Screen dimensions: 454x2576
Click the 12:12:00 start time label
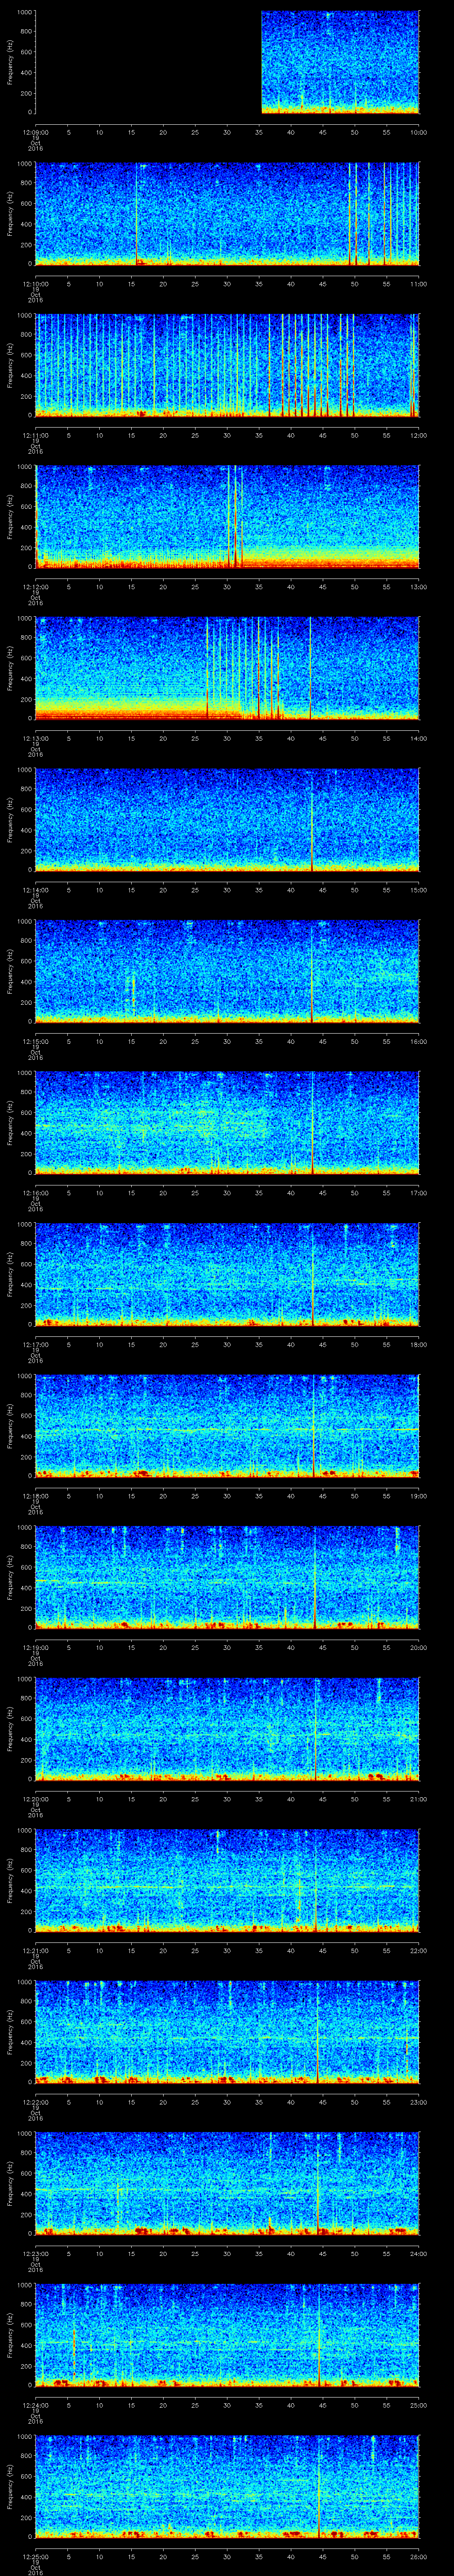35,587
